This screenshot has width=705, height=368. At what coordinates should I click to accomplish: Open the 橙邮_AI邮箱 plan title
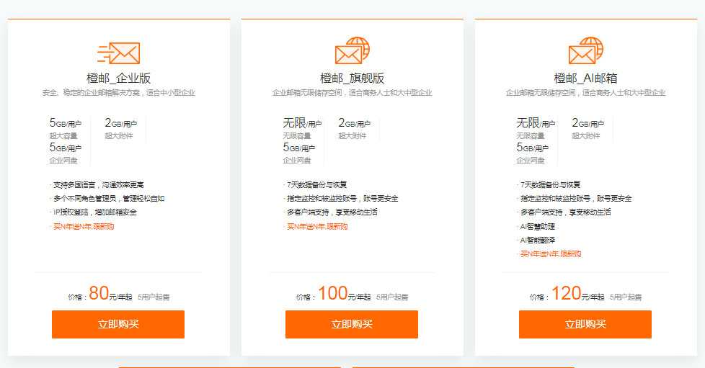point(585,78)
